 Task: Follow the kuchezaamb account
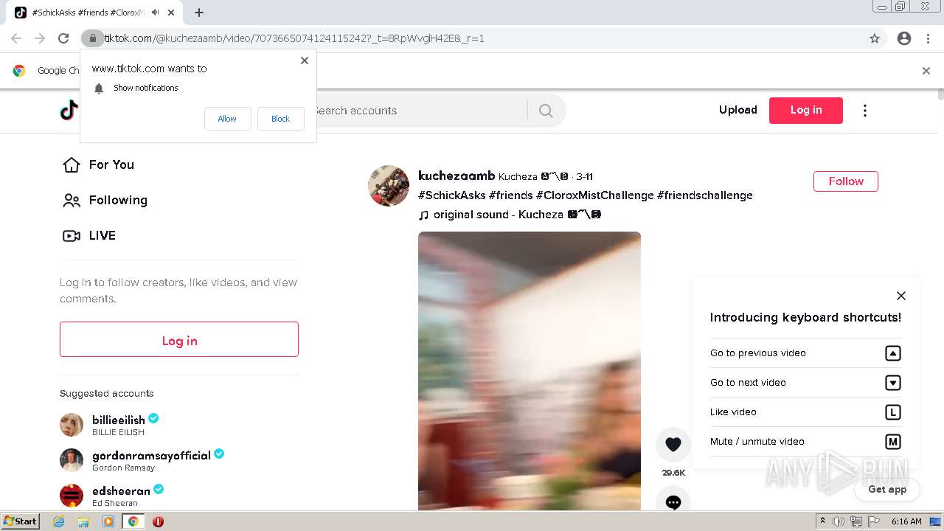click(x=845, y=181)
